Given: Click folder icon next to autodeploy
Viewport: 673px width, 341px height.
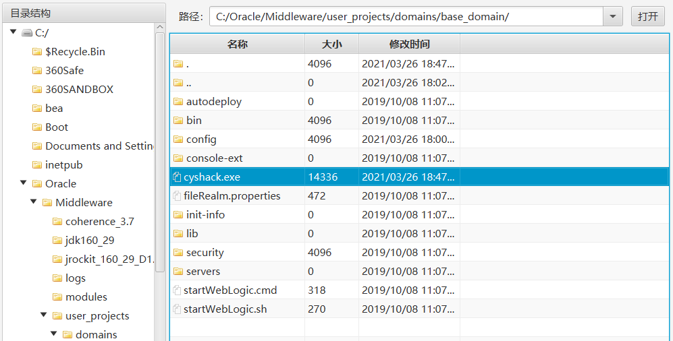Looking at the screenshot, I should 178,102.
